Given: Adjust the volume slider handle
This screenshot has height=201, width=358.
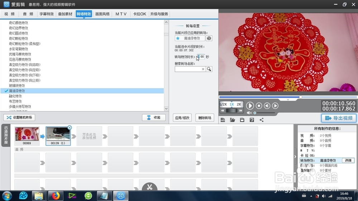Looking at the screenshot, I should coord(255,113).
